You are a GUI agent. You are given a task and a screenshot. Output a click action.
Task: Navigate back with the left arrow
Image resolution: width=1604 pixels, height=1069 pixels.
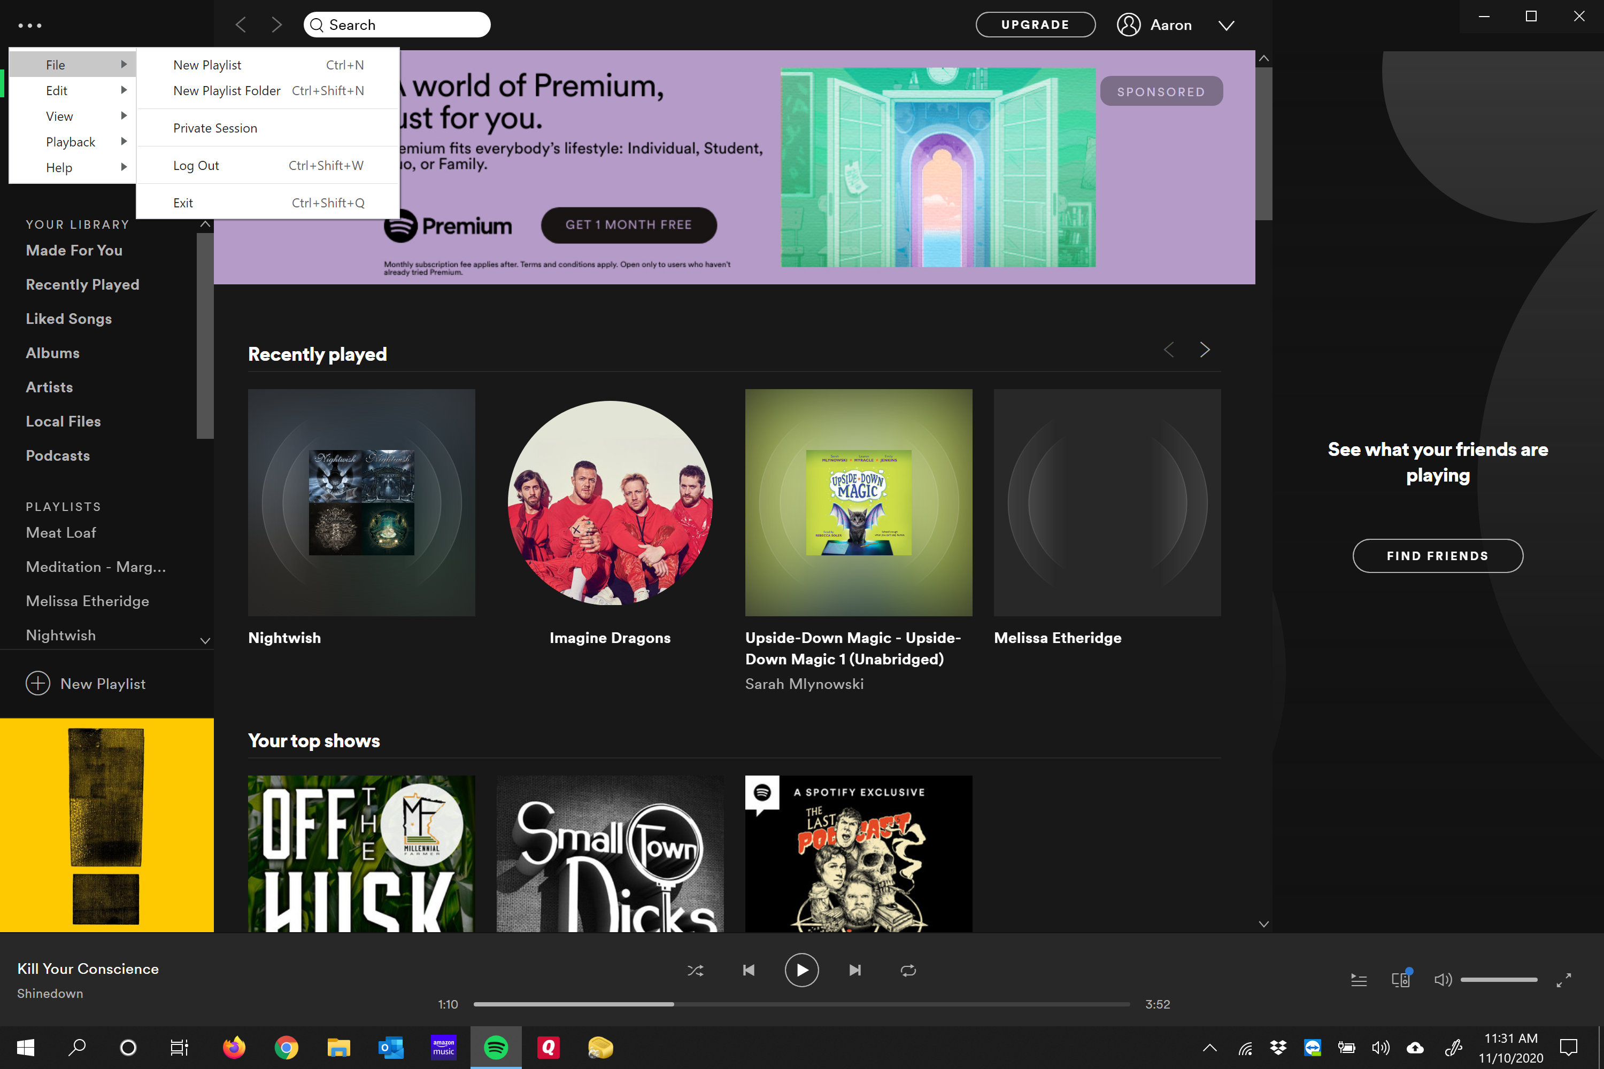pyautogui.click(x=241, y=25)
